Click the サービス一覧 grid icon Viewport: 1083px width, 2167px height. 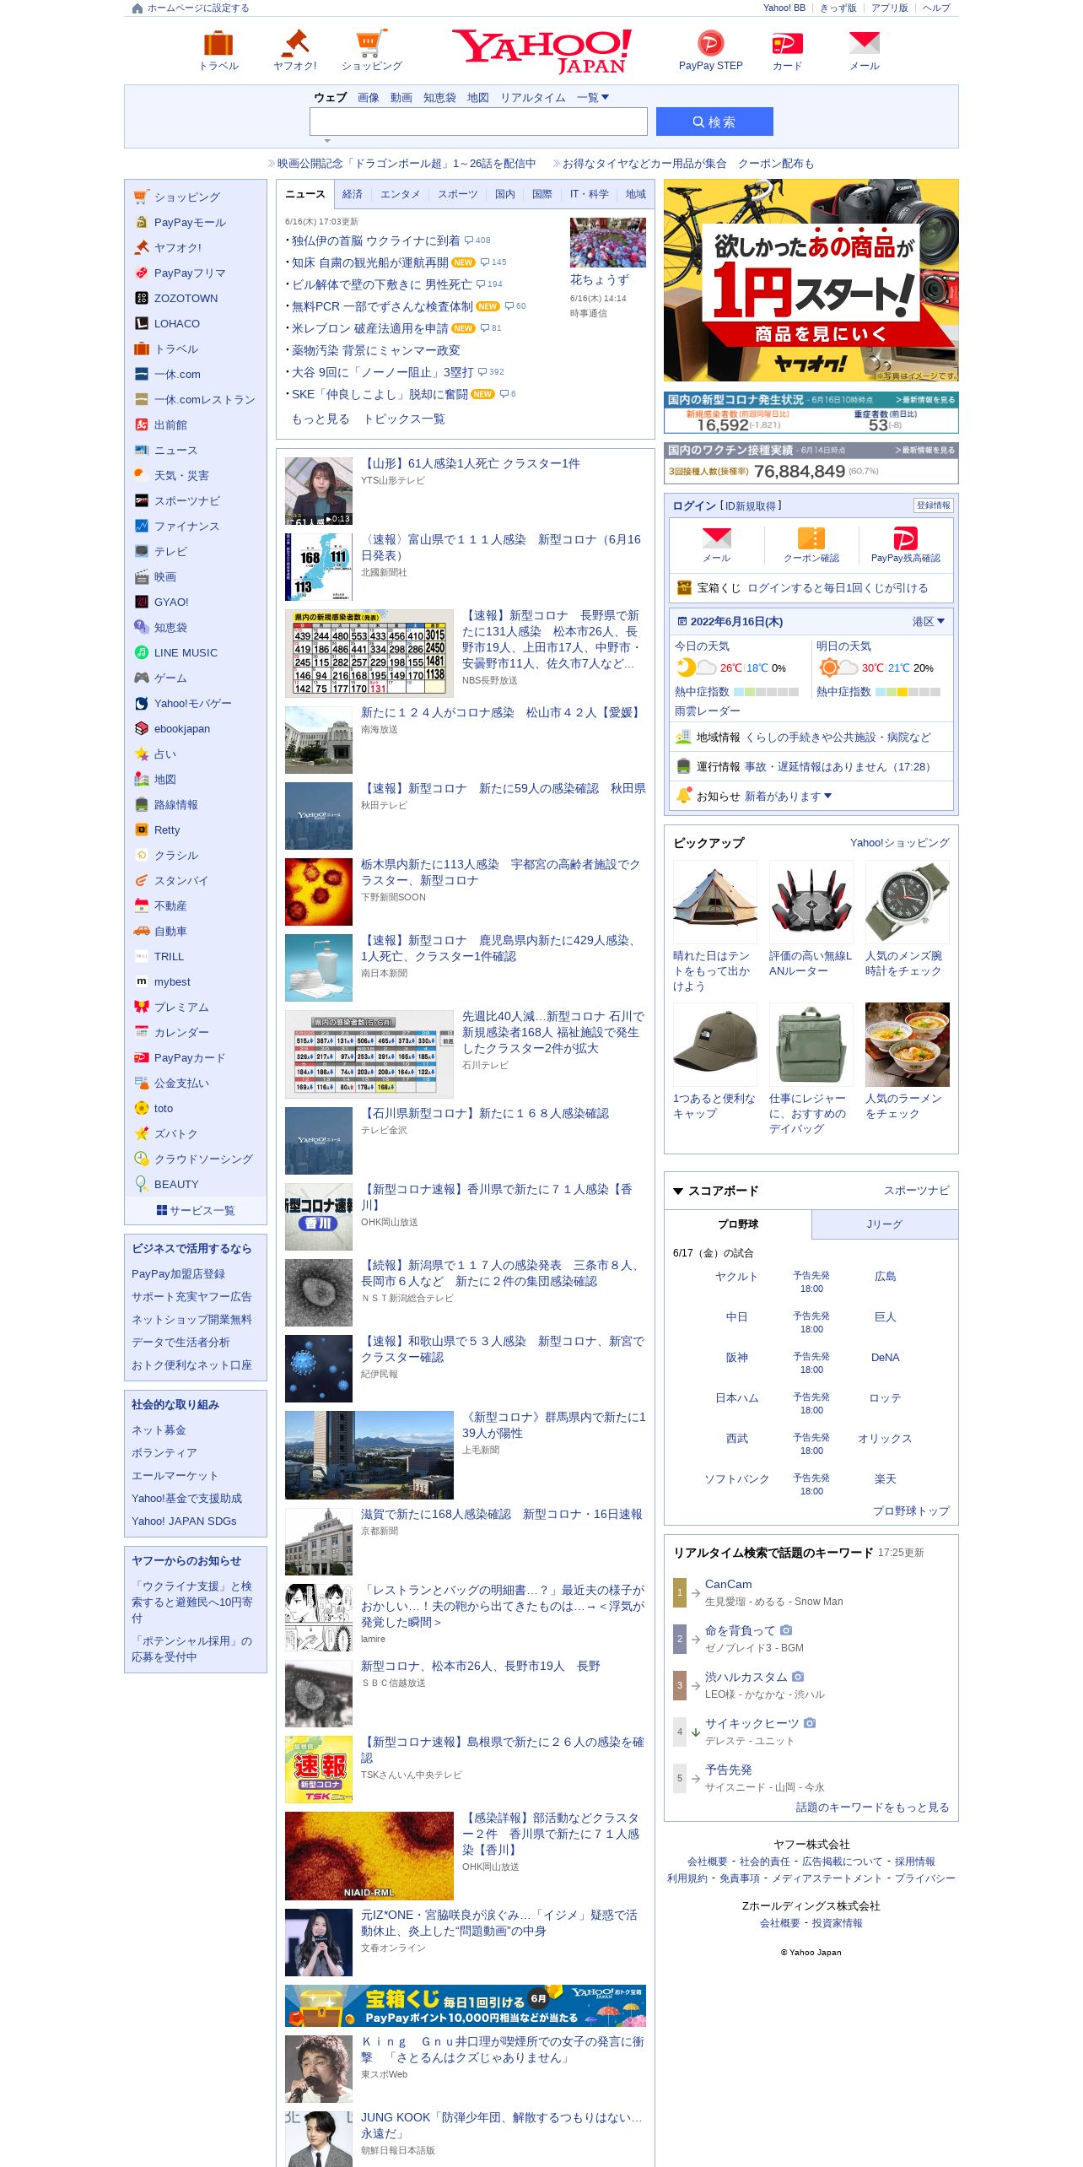161,1211
